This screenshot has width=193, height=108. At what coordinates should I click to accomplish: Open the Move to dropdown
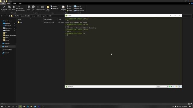pos(29,8)
